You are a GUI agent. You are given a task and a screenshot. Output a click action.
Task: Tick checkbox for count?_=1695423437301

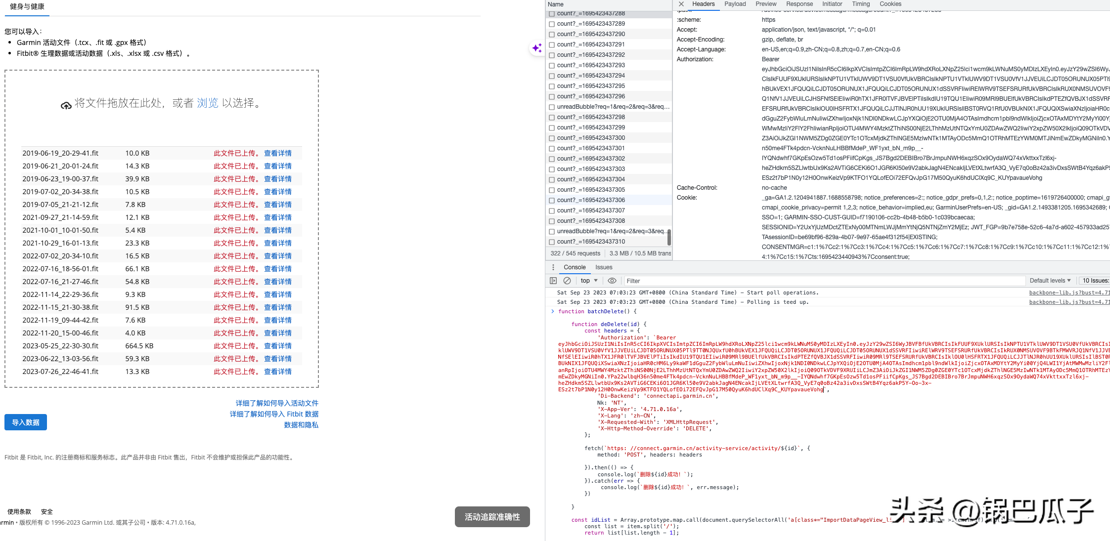coord(552,148)
